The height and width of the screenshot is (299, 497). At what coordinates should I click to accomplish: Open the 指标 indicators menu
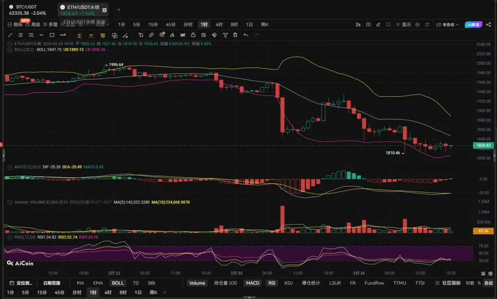(x=15, y=25)
